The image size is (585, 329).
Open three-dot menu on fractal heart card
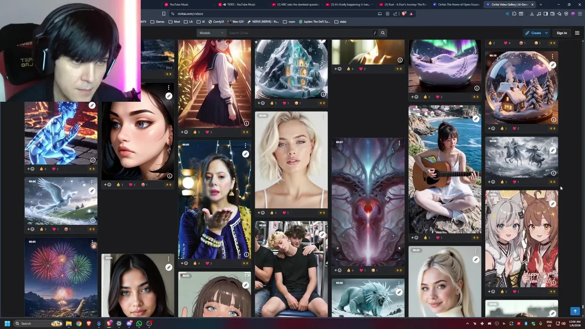pos(399,143)
